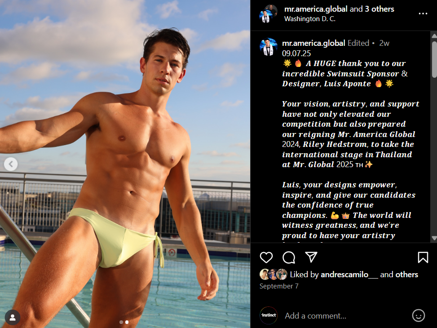This screenshot has height=328, width=437.
Task: Open comments via speech bubble icon
Action: click(x=289, y=257)
